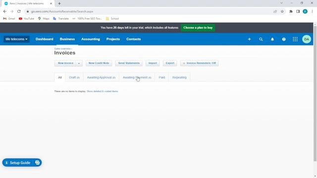The height and width of the screenshot is (178, 317).
Task: Switch to the Repeating tab
Action: click(x=179, y=77)
